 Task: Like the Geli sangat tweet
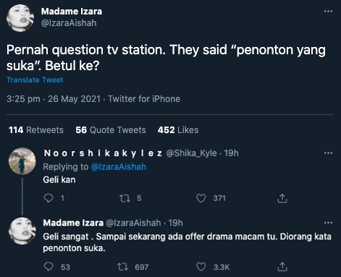(x=201, y=267)
